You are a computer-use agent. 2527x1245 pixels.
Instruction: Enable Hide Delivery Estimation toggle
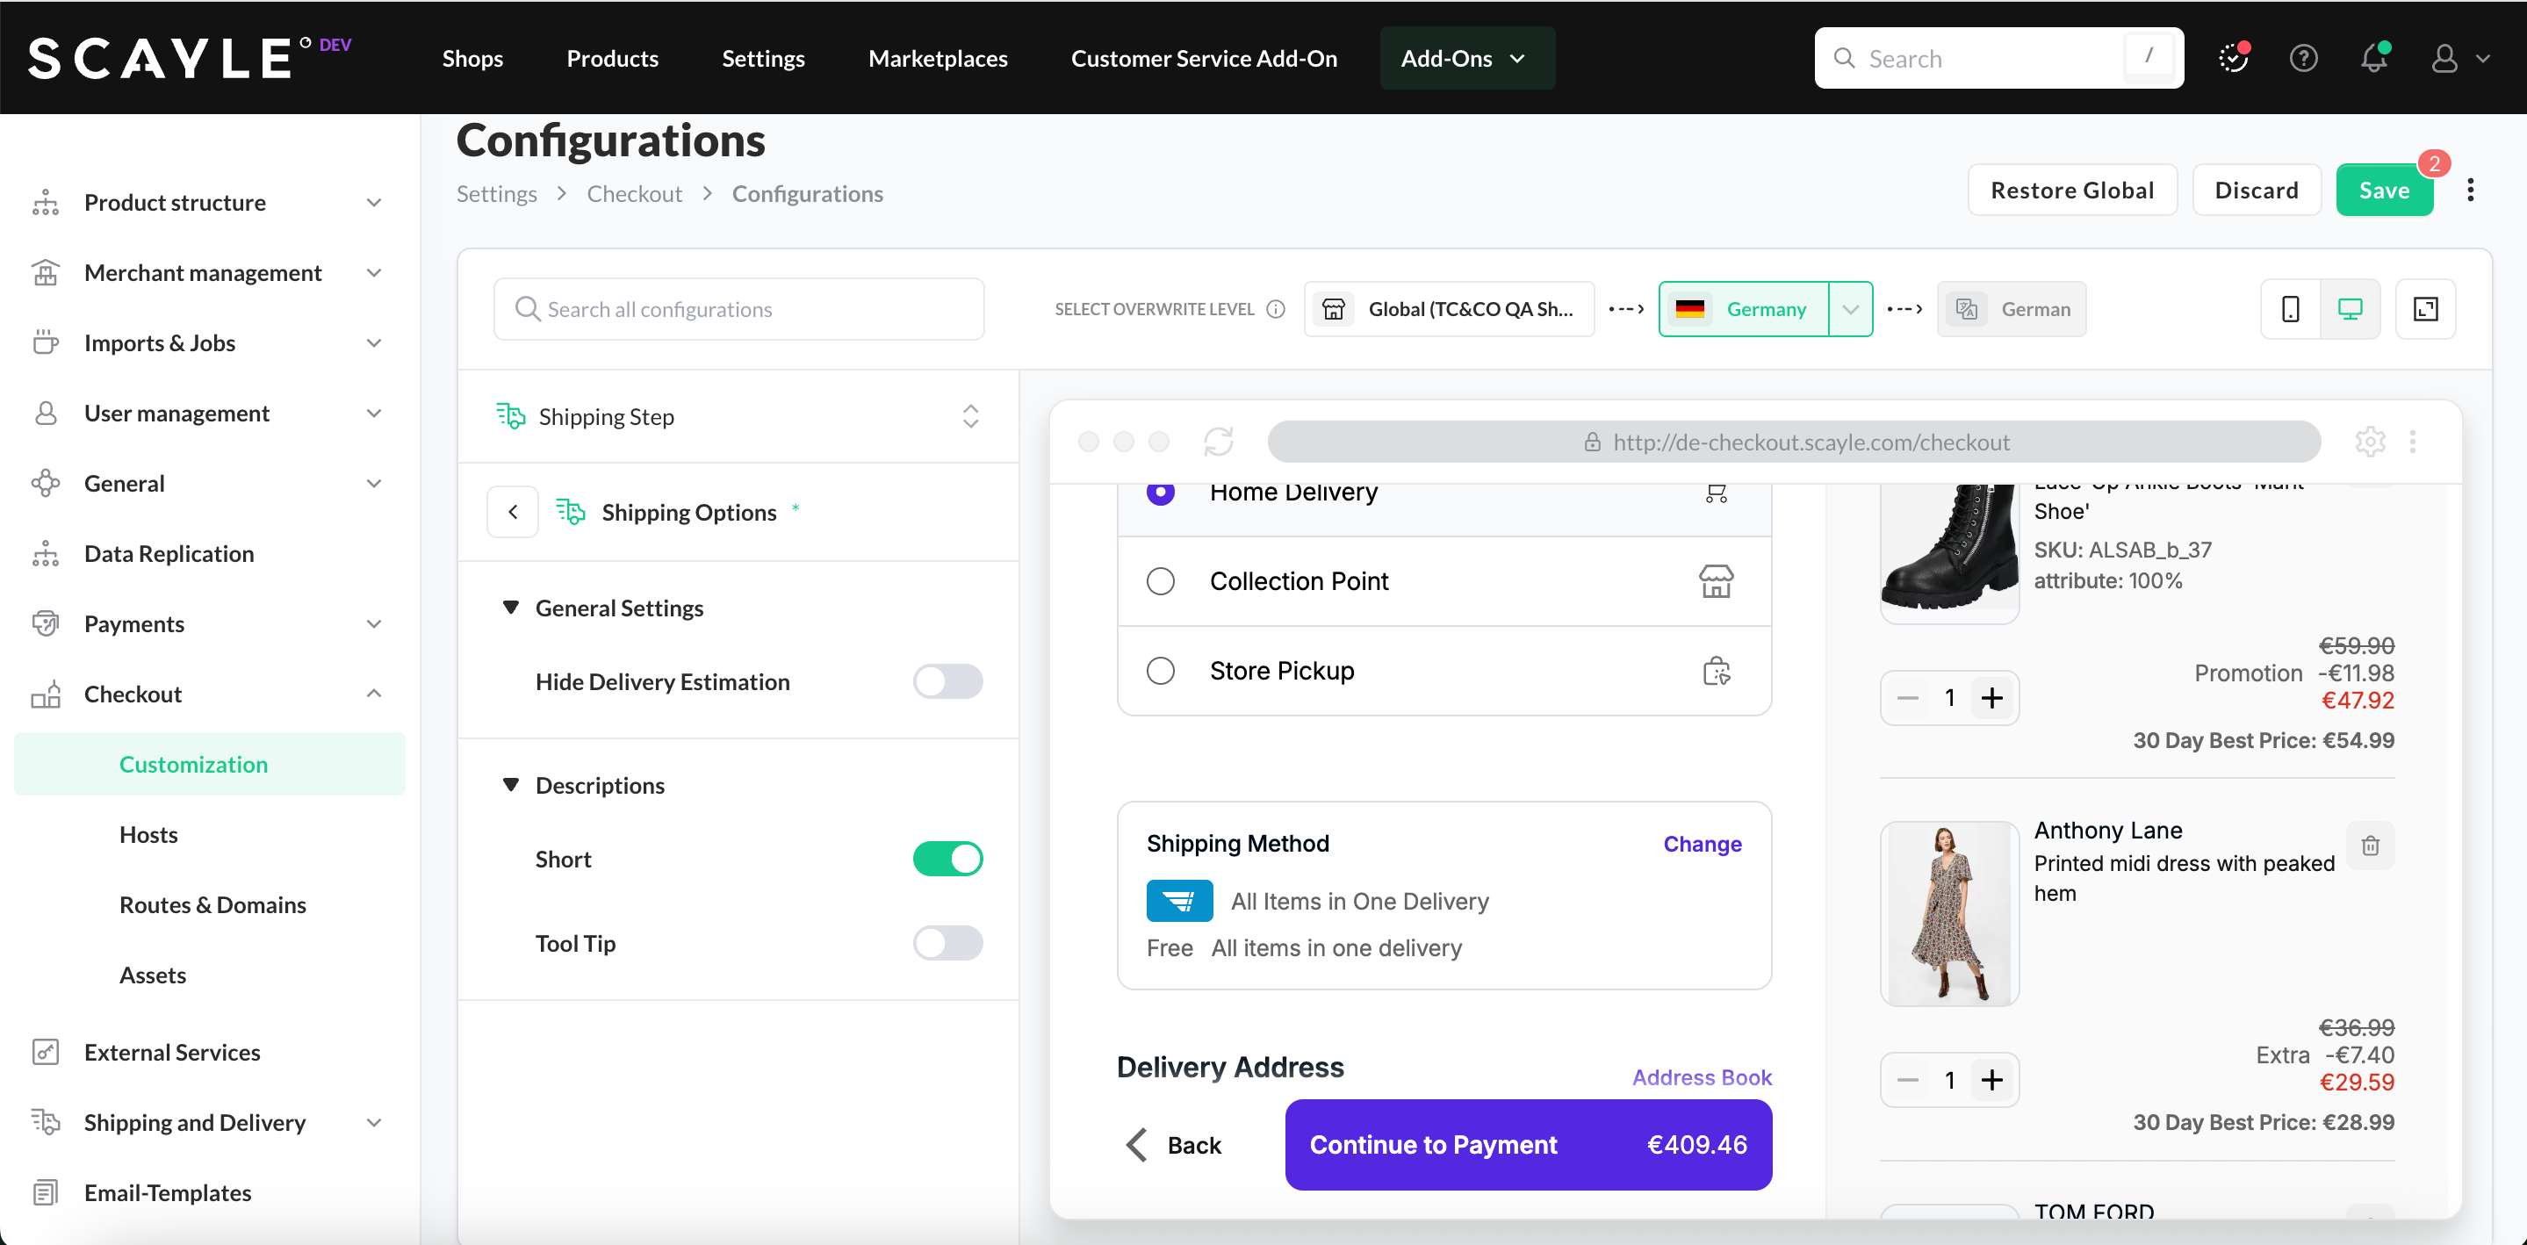[x=947, y=682]
